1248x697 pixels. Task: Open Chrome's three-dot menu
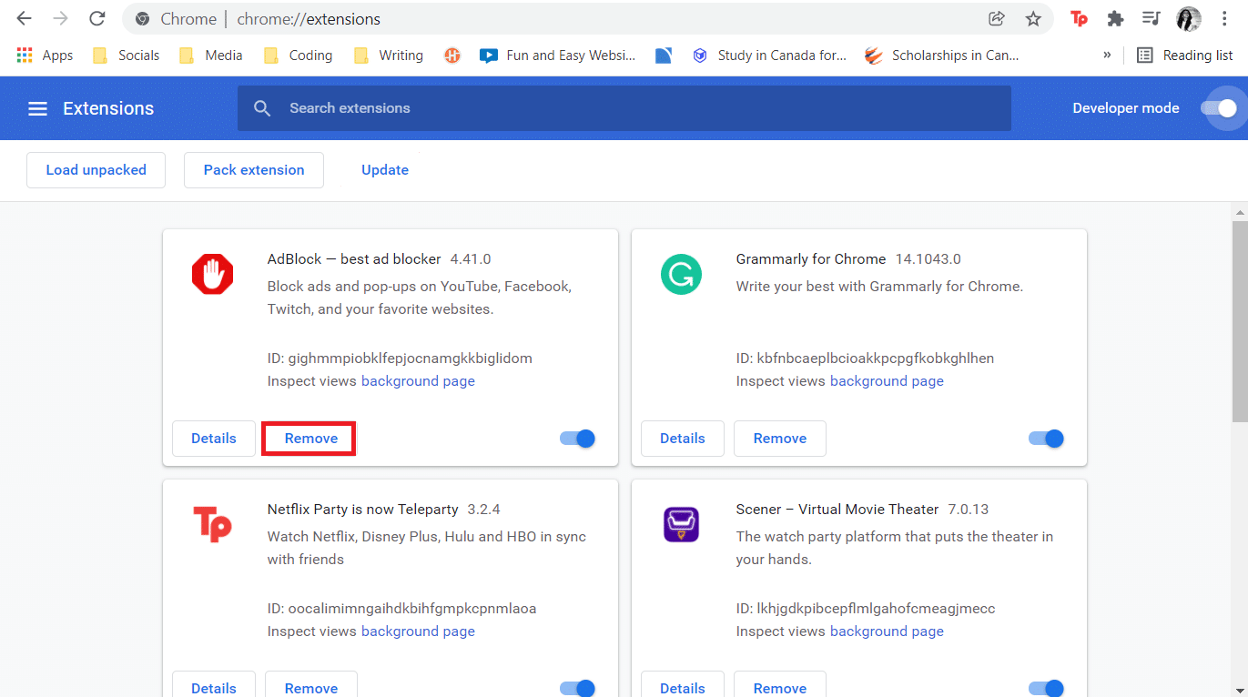point(1224,18)
